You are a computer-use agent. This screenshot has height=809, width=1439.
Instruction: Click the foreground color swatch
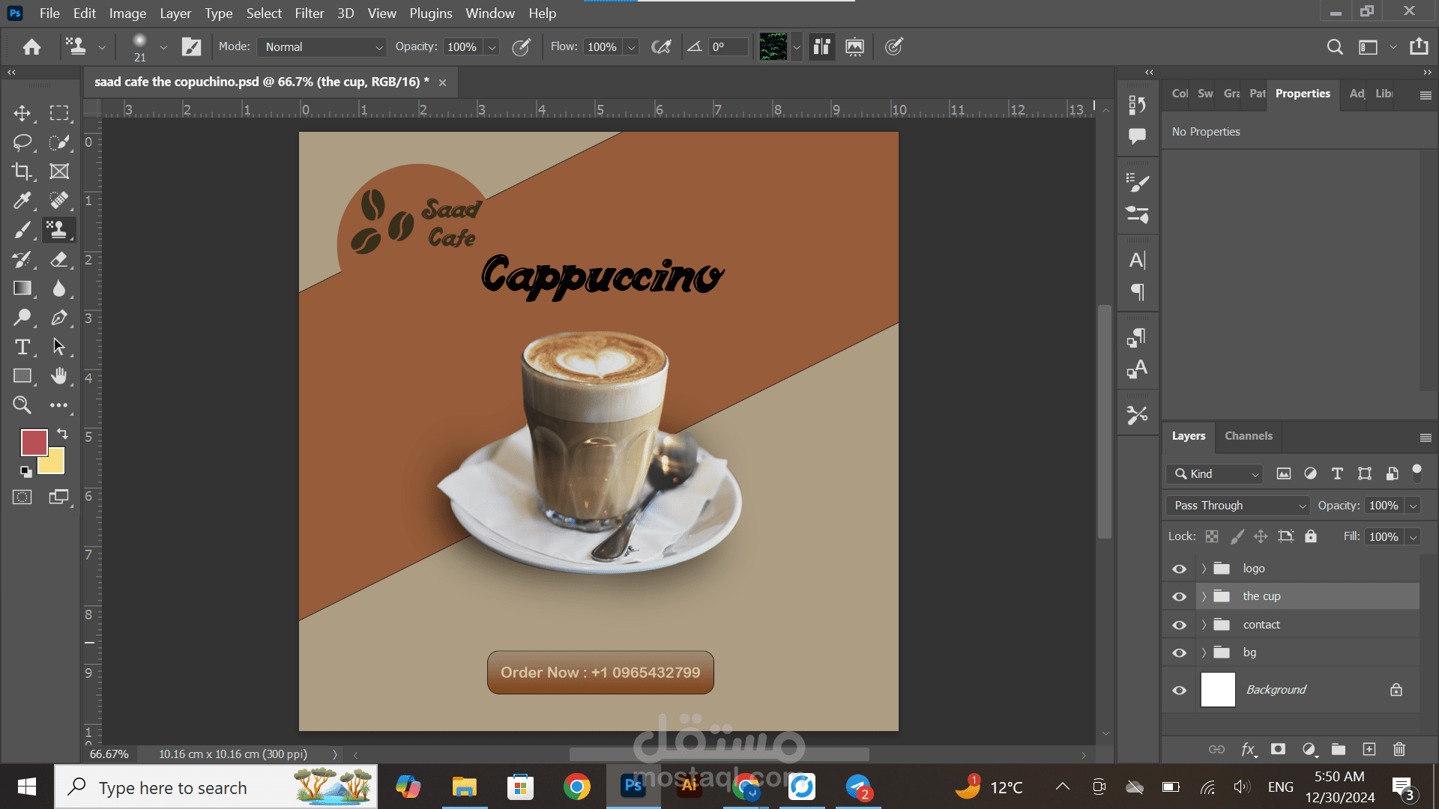click(32, 442)
